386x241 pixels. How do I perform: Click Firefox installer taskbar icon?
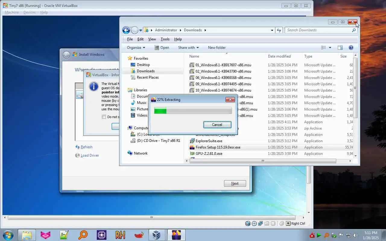click(x=176, y=235)
